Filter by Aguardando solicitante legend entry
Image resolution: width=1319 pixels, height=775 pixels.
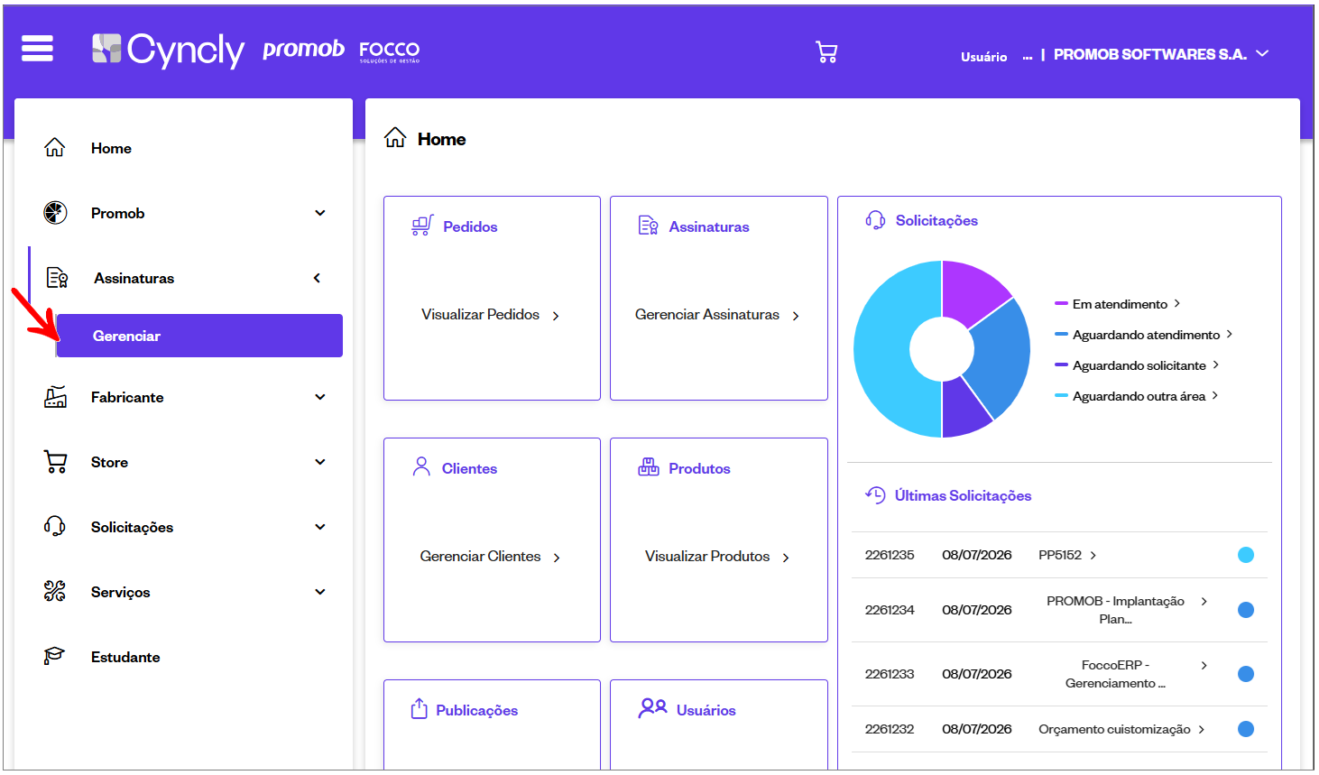point(1139,365)
